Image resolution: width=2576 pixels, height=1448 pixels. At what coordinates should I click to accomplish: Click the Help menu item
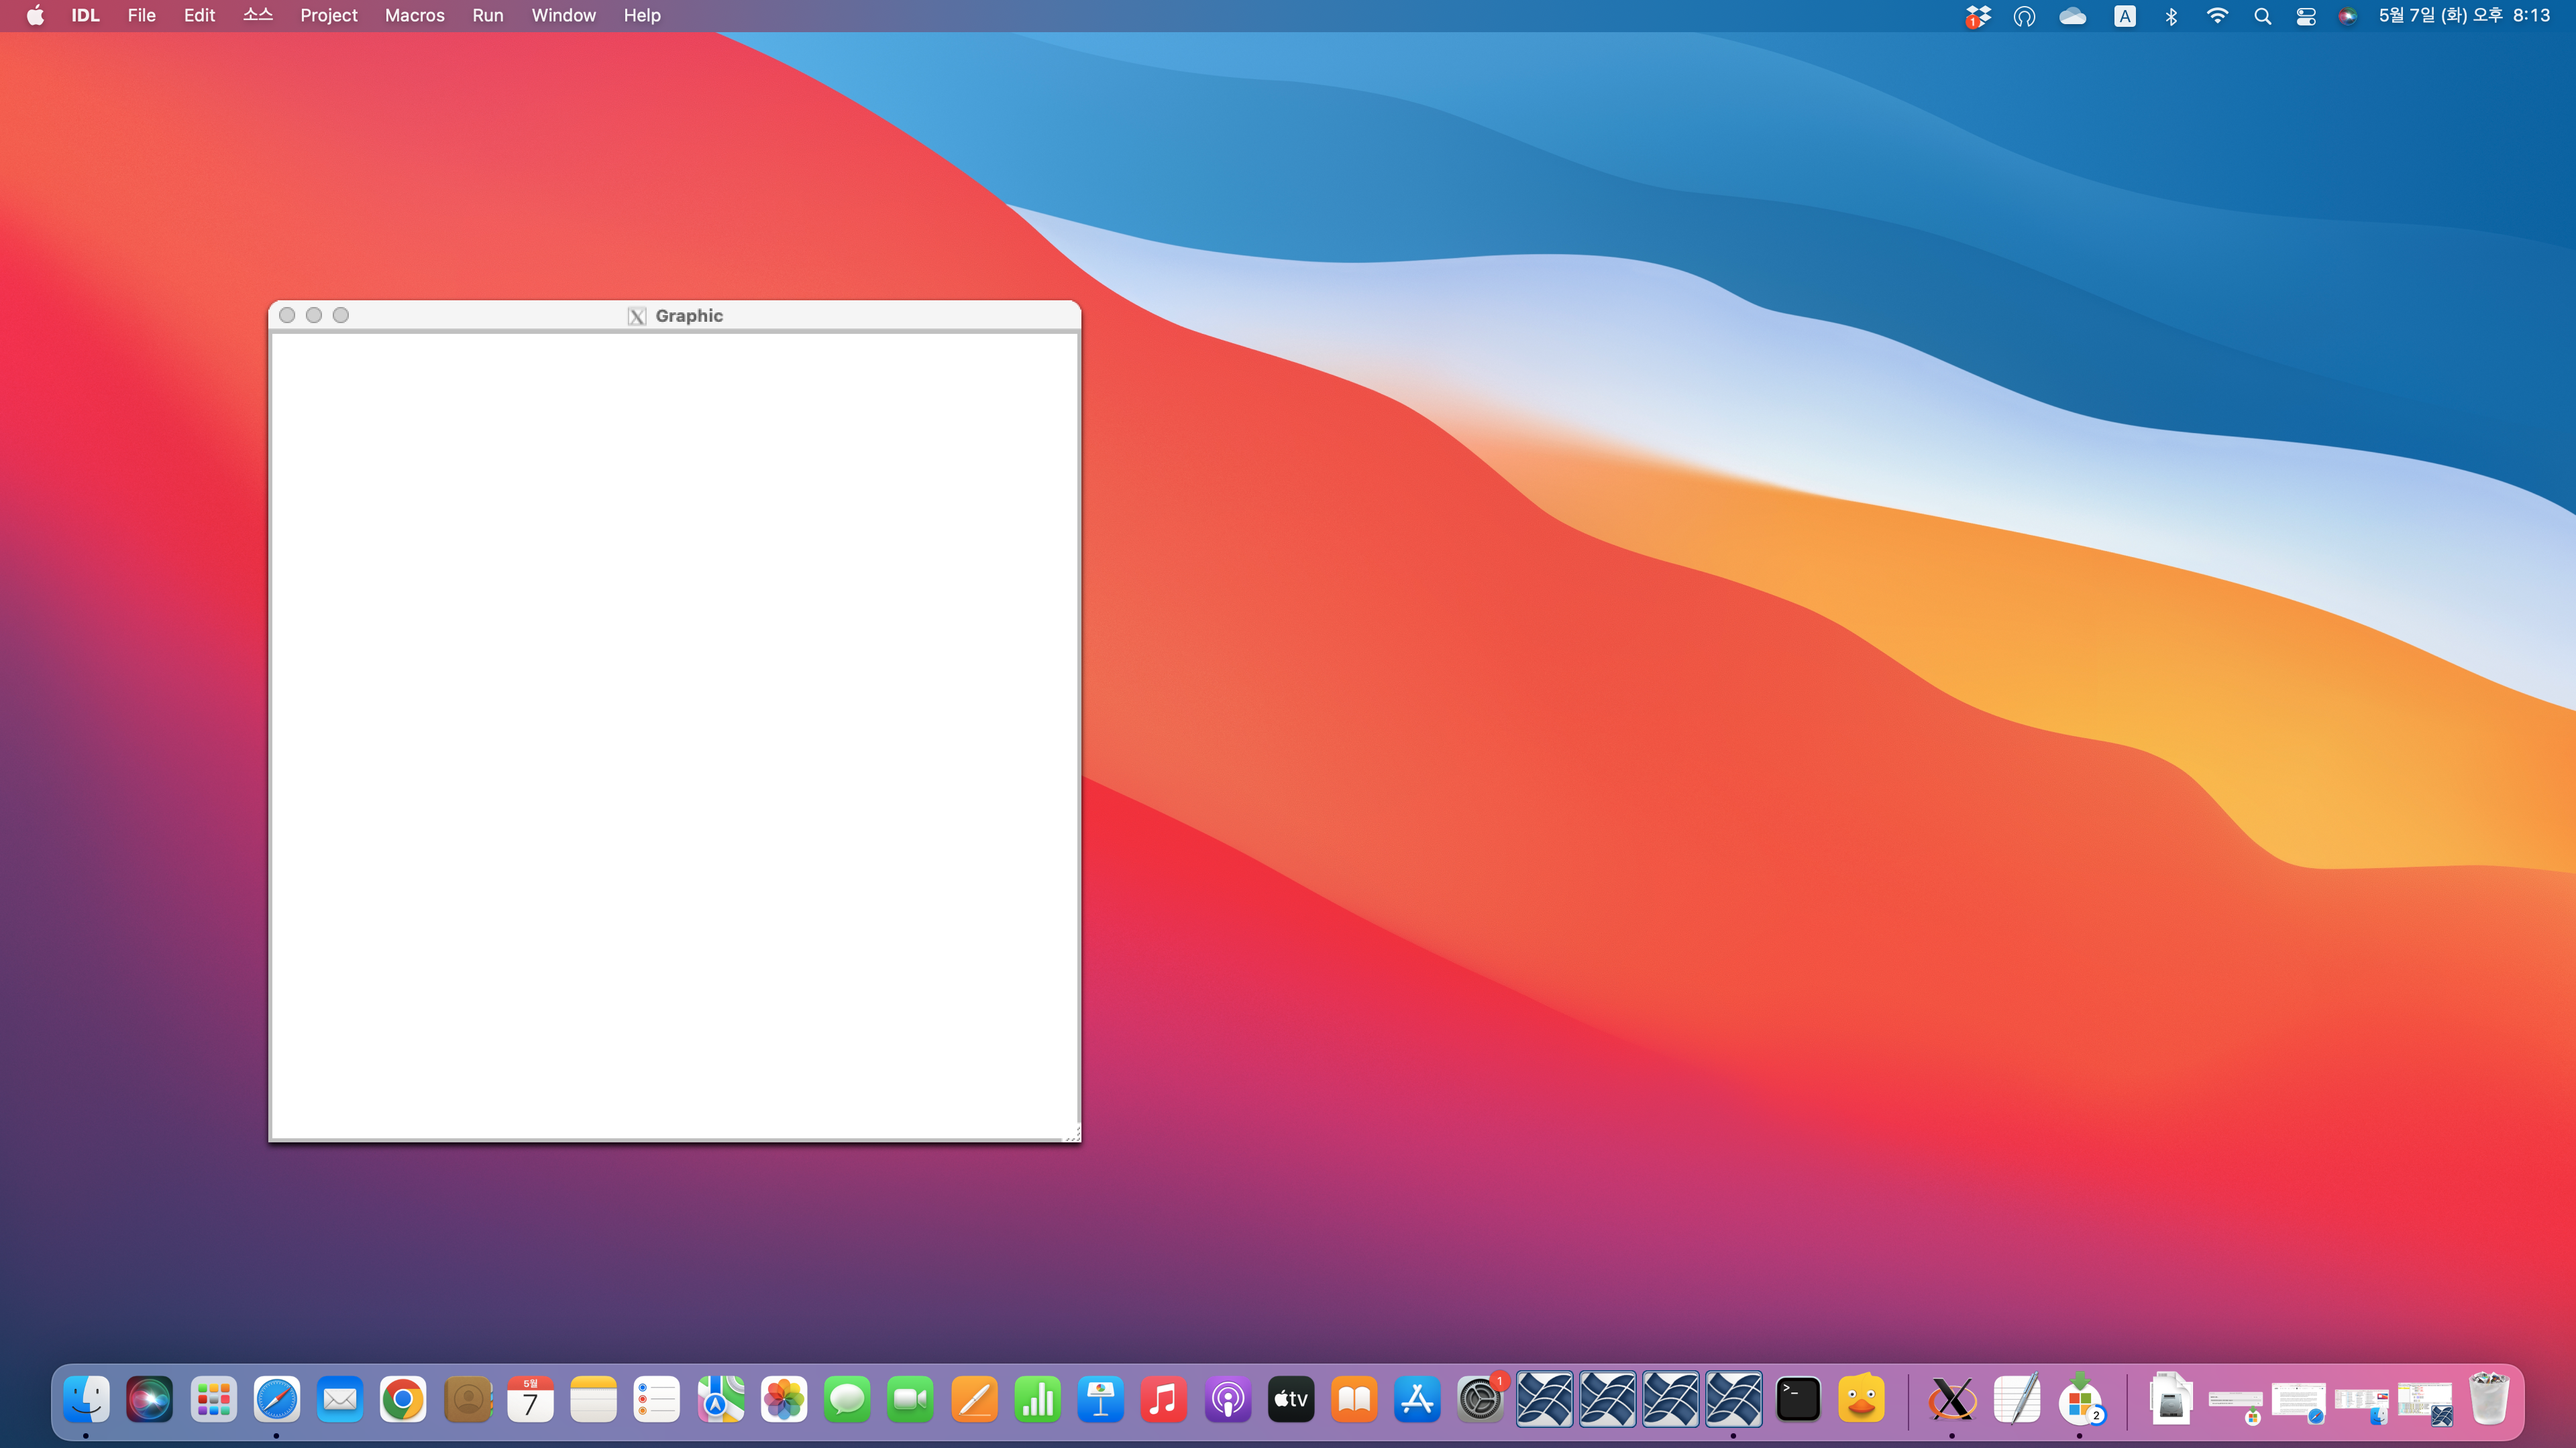click(641, 15)
